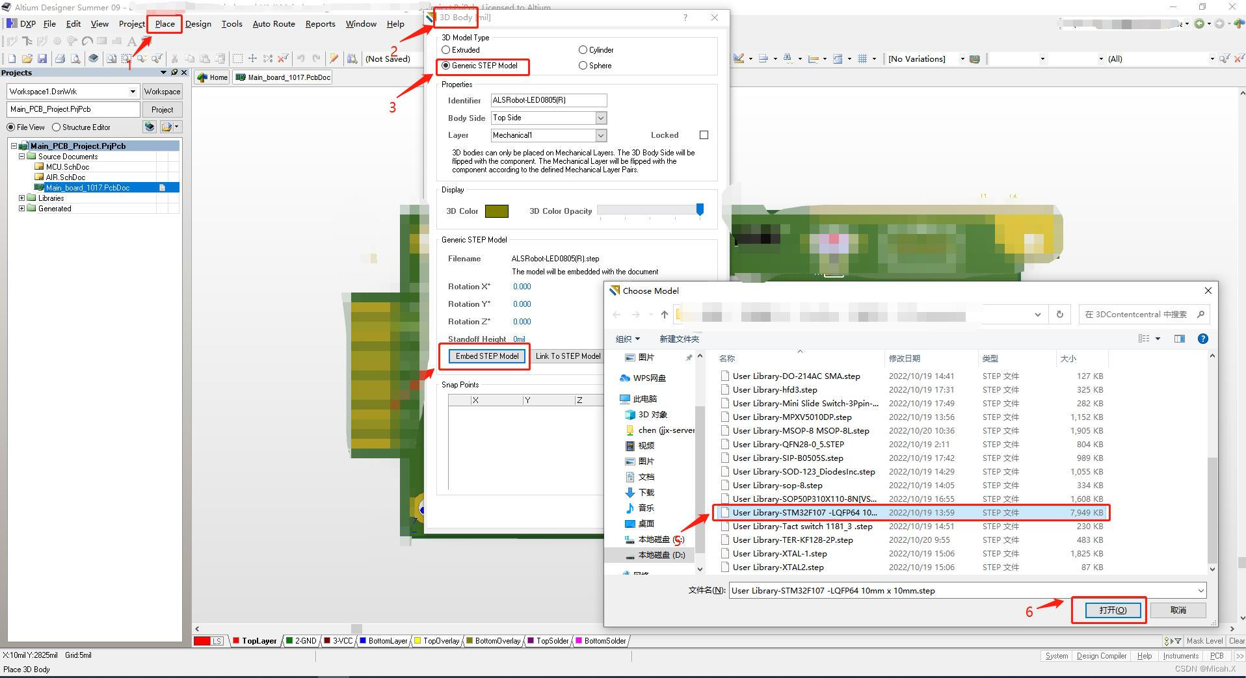Click the Place String text tool icon
Screen dimensions: 1246x678
(x=131, y=42)
